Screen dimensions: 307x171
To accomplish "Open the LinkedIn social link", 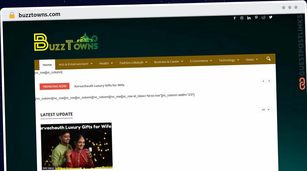I will click(249, 18).
